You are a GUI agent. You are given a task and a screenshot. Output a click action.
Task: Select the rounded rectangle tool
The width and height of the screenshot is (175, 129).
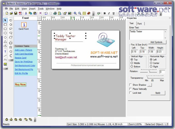5,29
